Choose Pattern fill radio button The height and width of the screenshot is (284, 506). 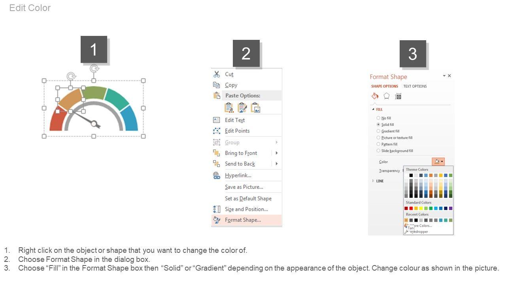coord(378,144)
